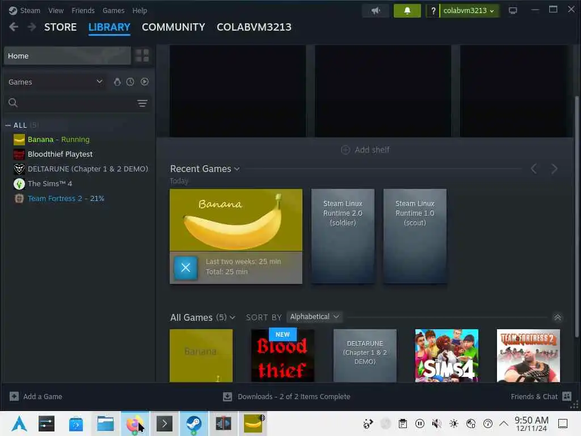581x436 pixels.
Task: Open the COLABVM3213 profile tab
Action: (254, 27)
